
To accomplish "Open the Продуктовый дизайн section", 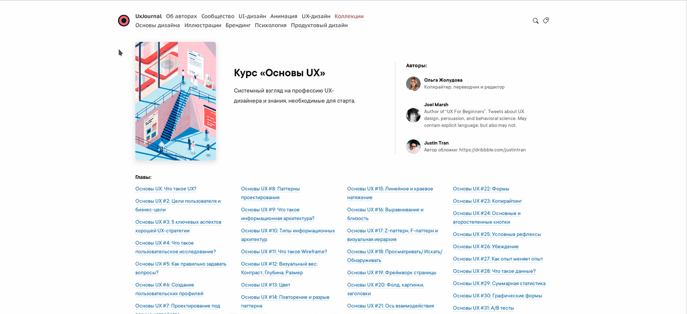I will click(x=319, y=25).
